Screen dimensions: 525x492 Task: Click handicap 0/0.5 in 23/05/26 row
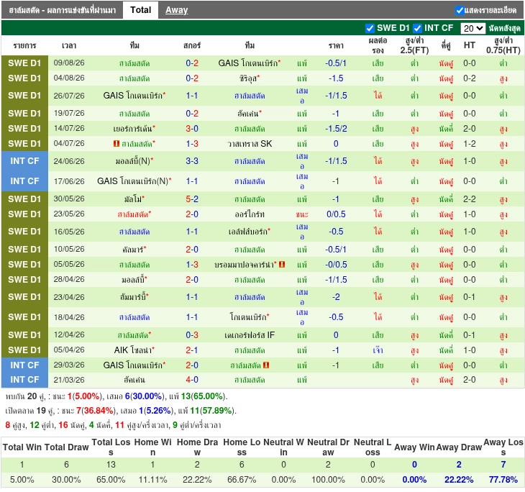point(336,214)
